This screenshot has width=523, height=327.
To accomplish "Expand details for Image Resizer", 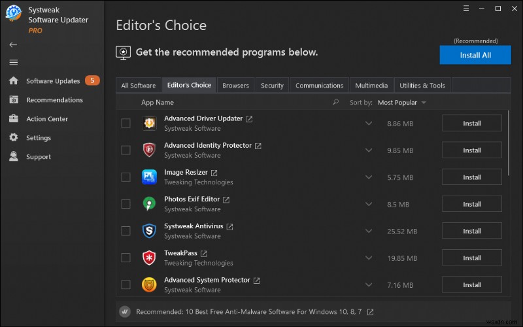I will point(369,177).
